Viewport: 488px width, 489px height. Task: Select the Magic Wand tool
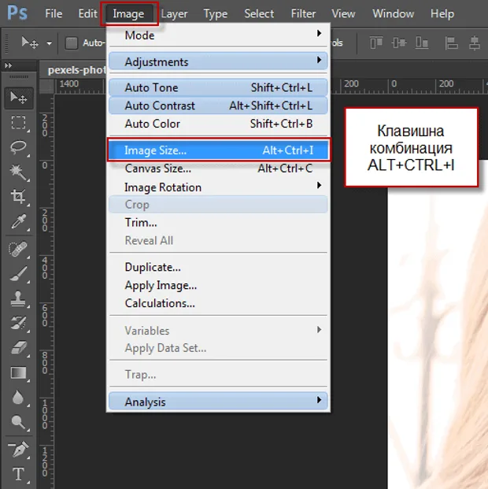19,172
